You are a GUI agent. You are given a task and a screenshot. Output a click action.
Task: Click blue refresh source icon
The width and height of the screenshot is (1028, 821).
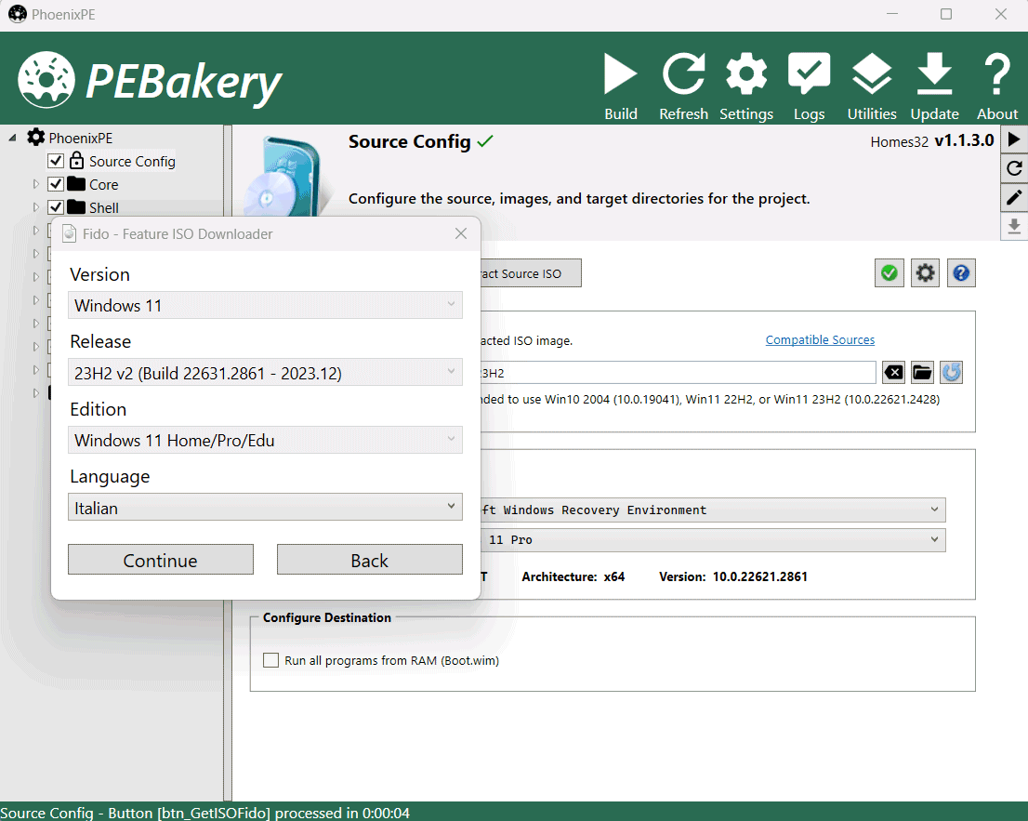(x=951, y=373)
